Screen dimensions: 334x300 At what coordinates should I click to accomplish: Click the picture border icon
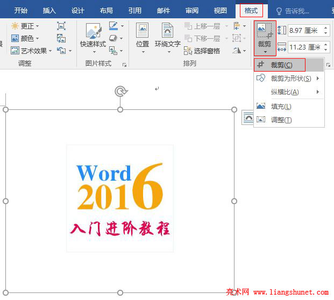coord(113,26)
